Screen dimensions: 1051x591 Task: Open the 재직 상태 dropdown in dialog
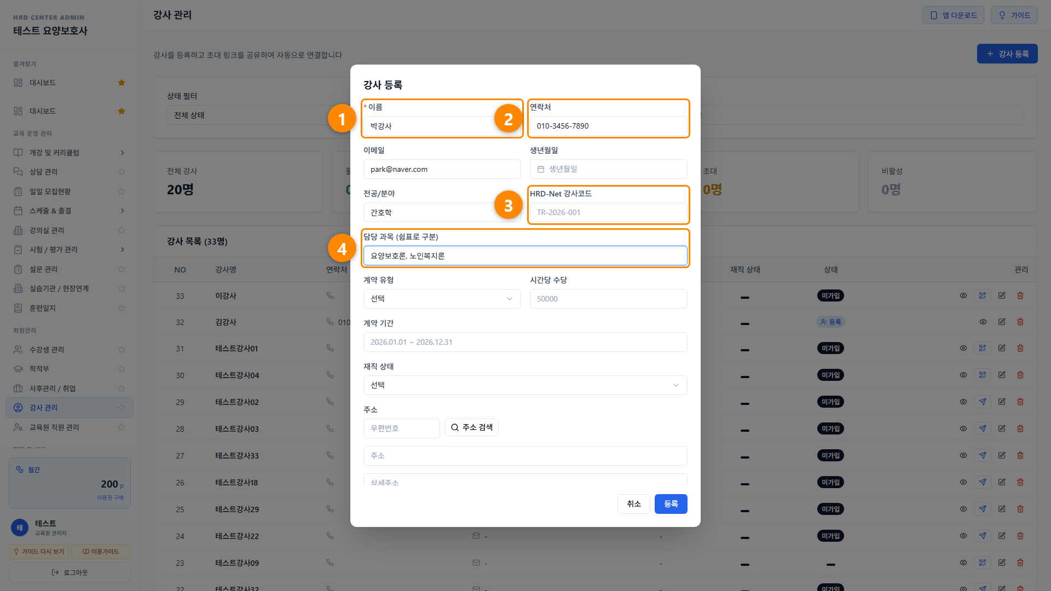[x=525, y=385]
